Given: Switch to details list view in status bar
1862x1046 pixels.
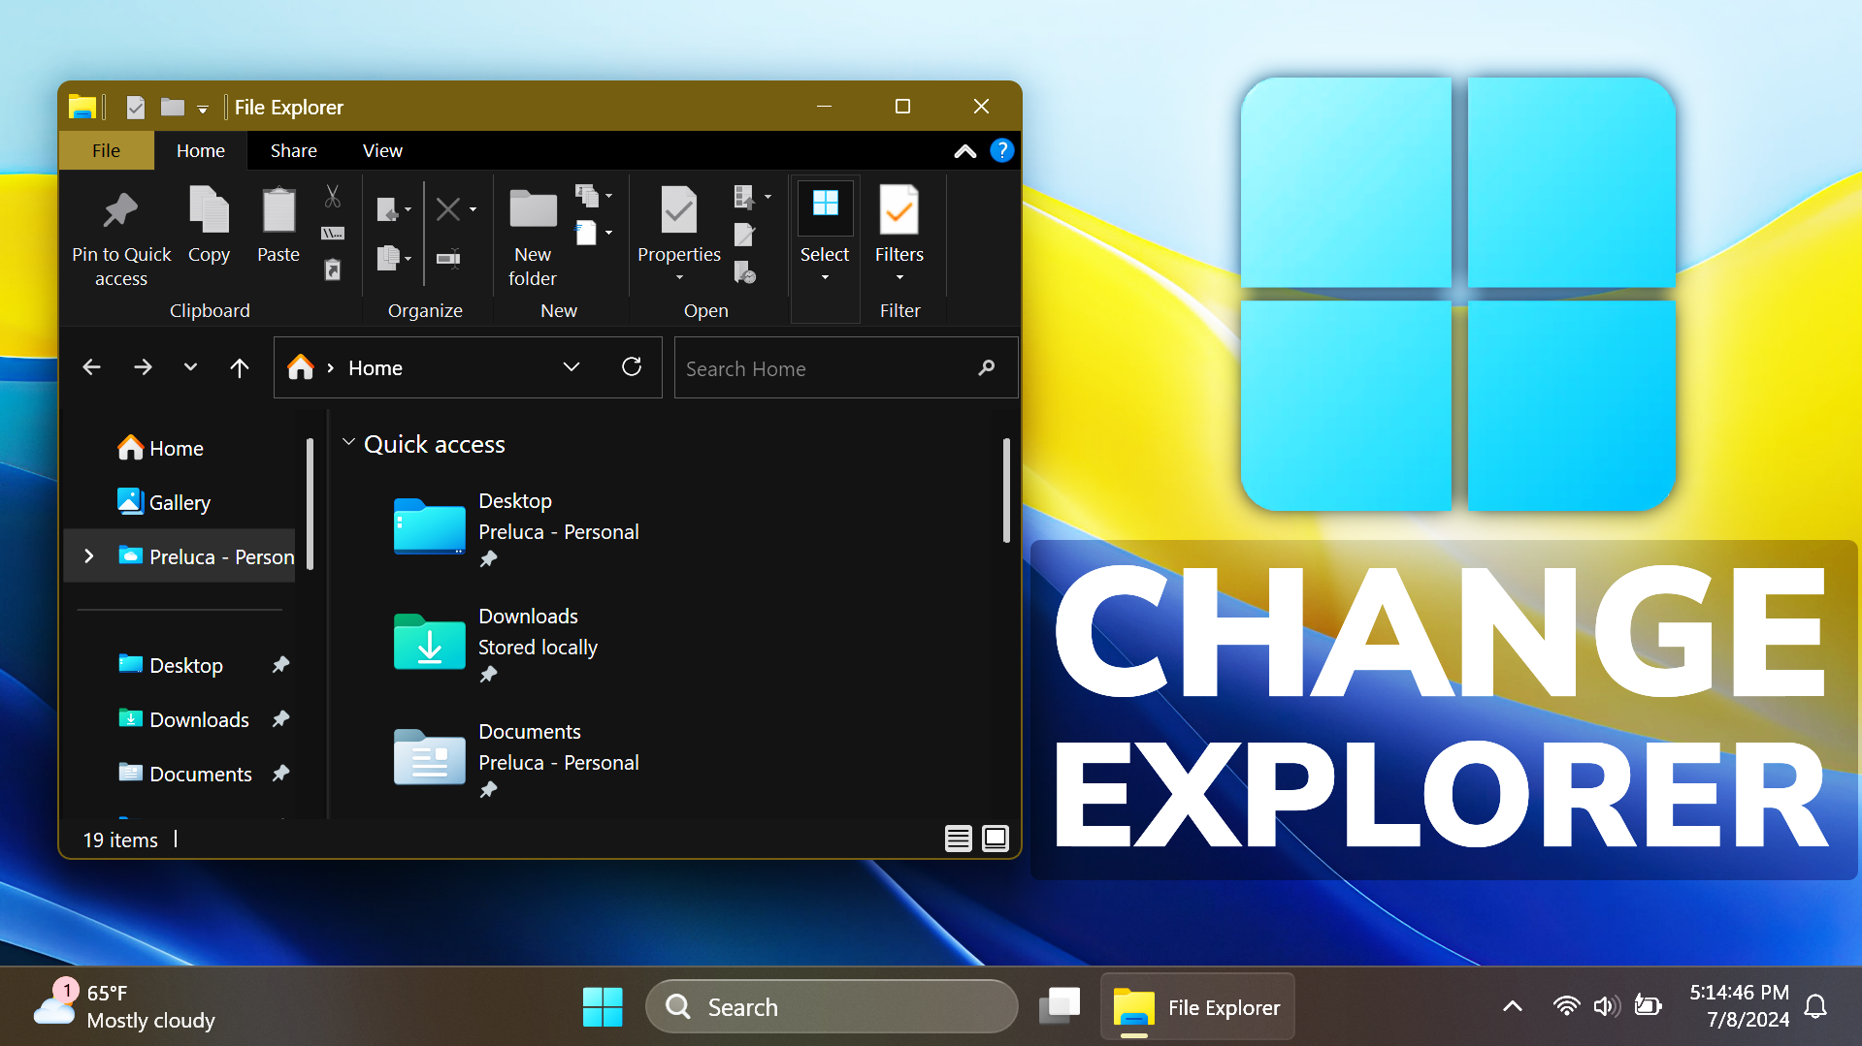Looking at the screenshot, I should click(958, 839).
